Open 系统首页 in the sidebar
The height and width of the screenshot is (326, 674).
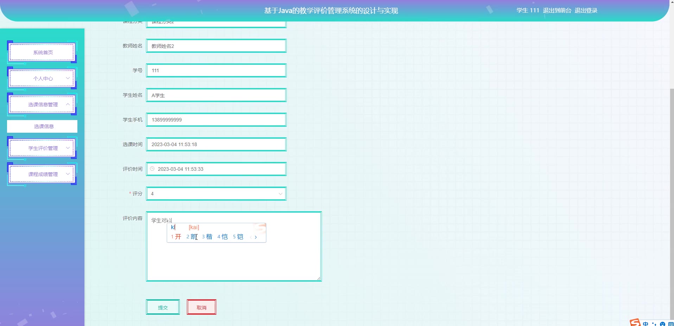(42, 52)
